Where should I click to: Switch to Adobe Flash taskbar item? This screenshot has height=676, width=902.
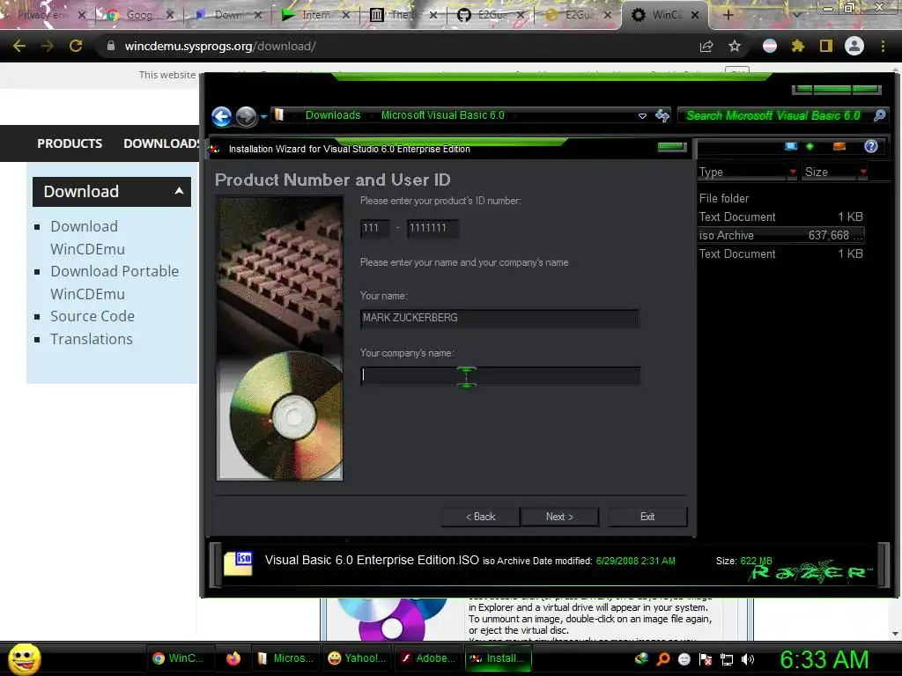428,658
